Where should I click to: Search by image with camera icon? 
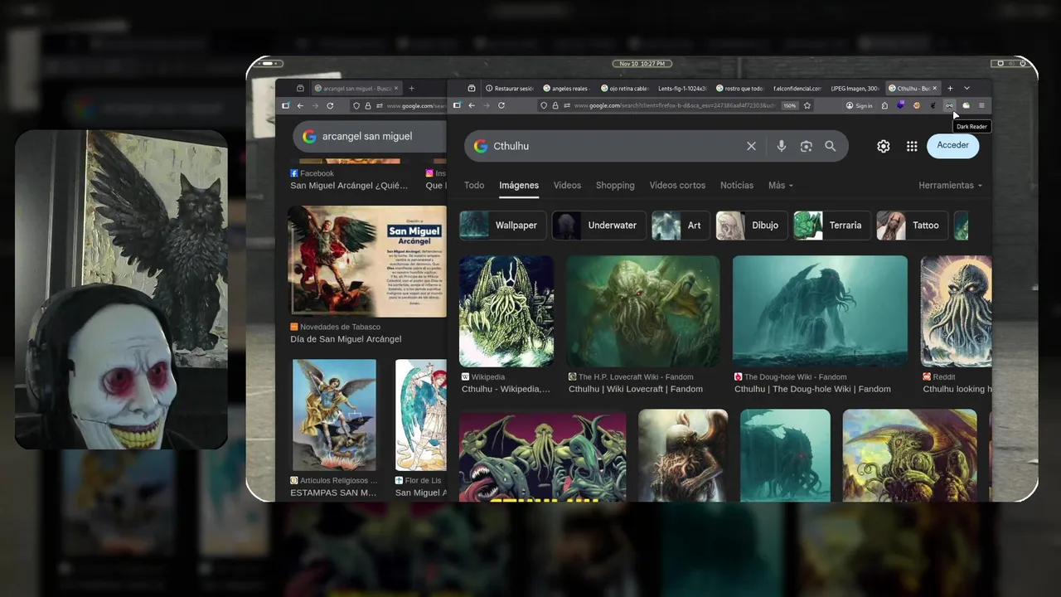pyautogui.click(x=806, y=146)
